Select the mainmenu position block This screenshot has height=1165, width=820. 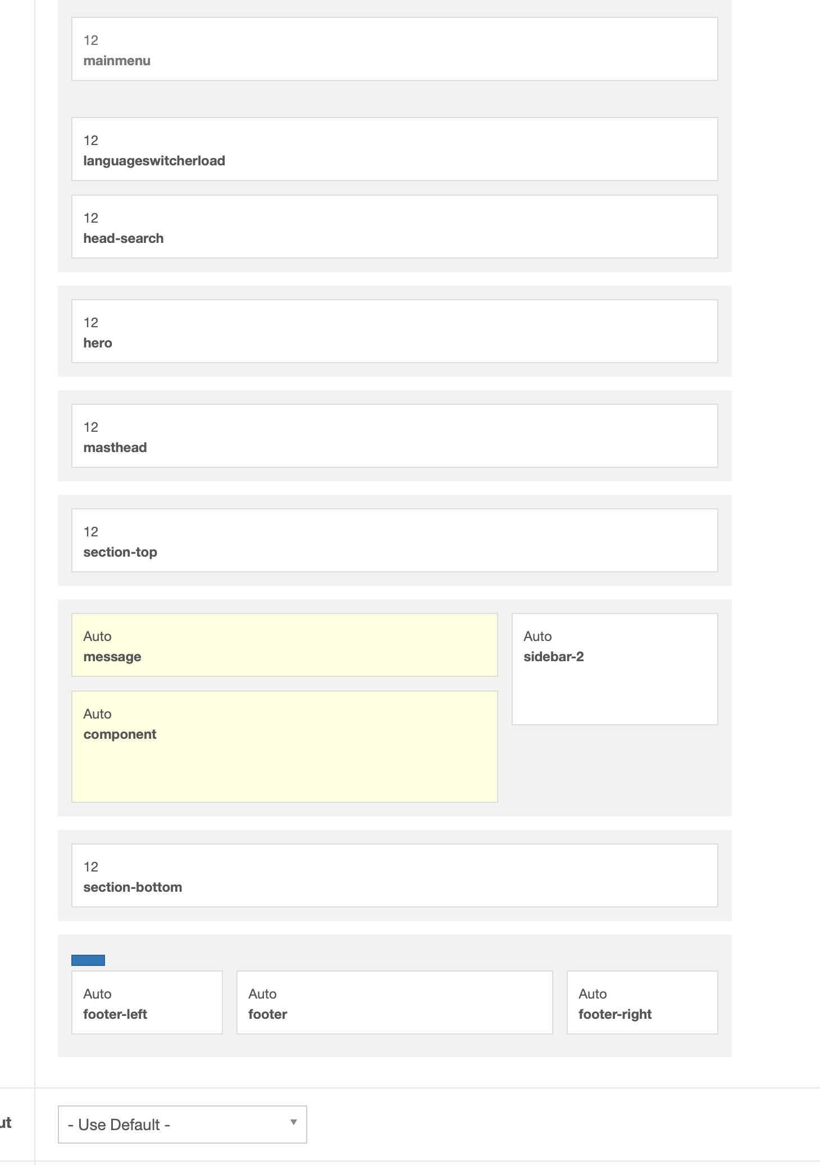pos(394,49)
